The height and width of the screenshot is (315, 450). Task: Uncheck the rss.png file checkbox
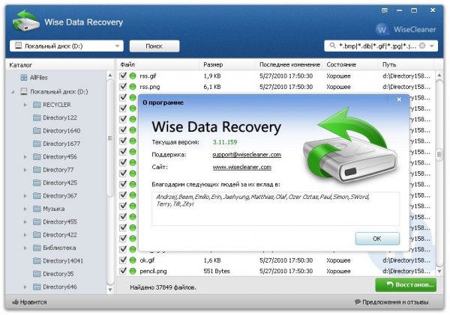click(123, 87)
